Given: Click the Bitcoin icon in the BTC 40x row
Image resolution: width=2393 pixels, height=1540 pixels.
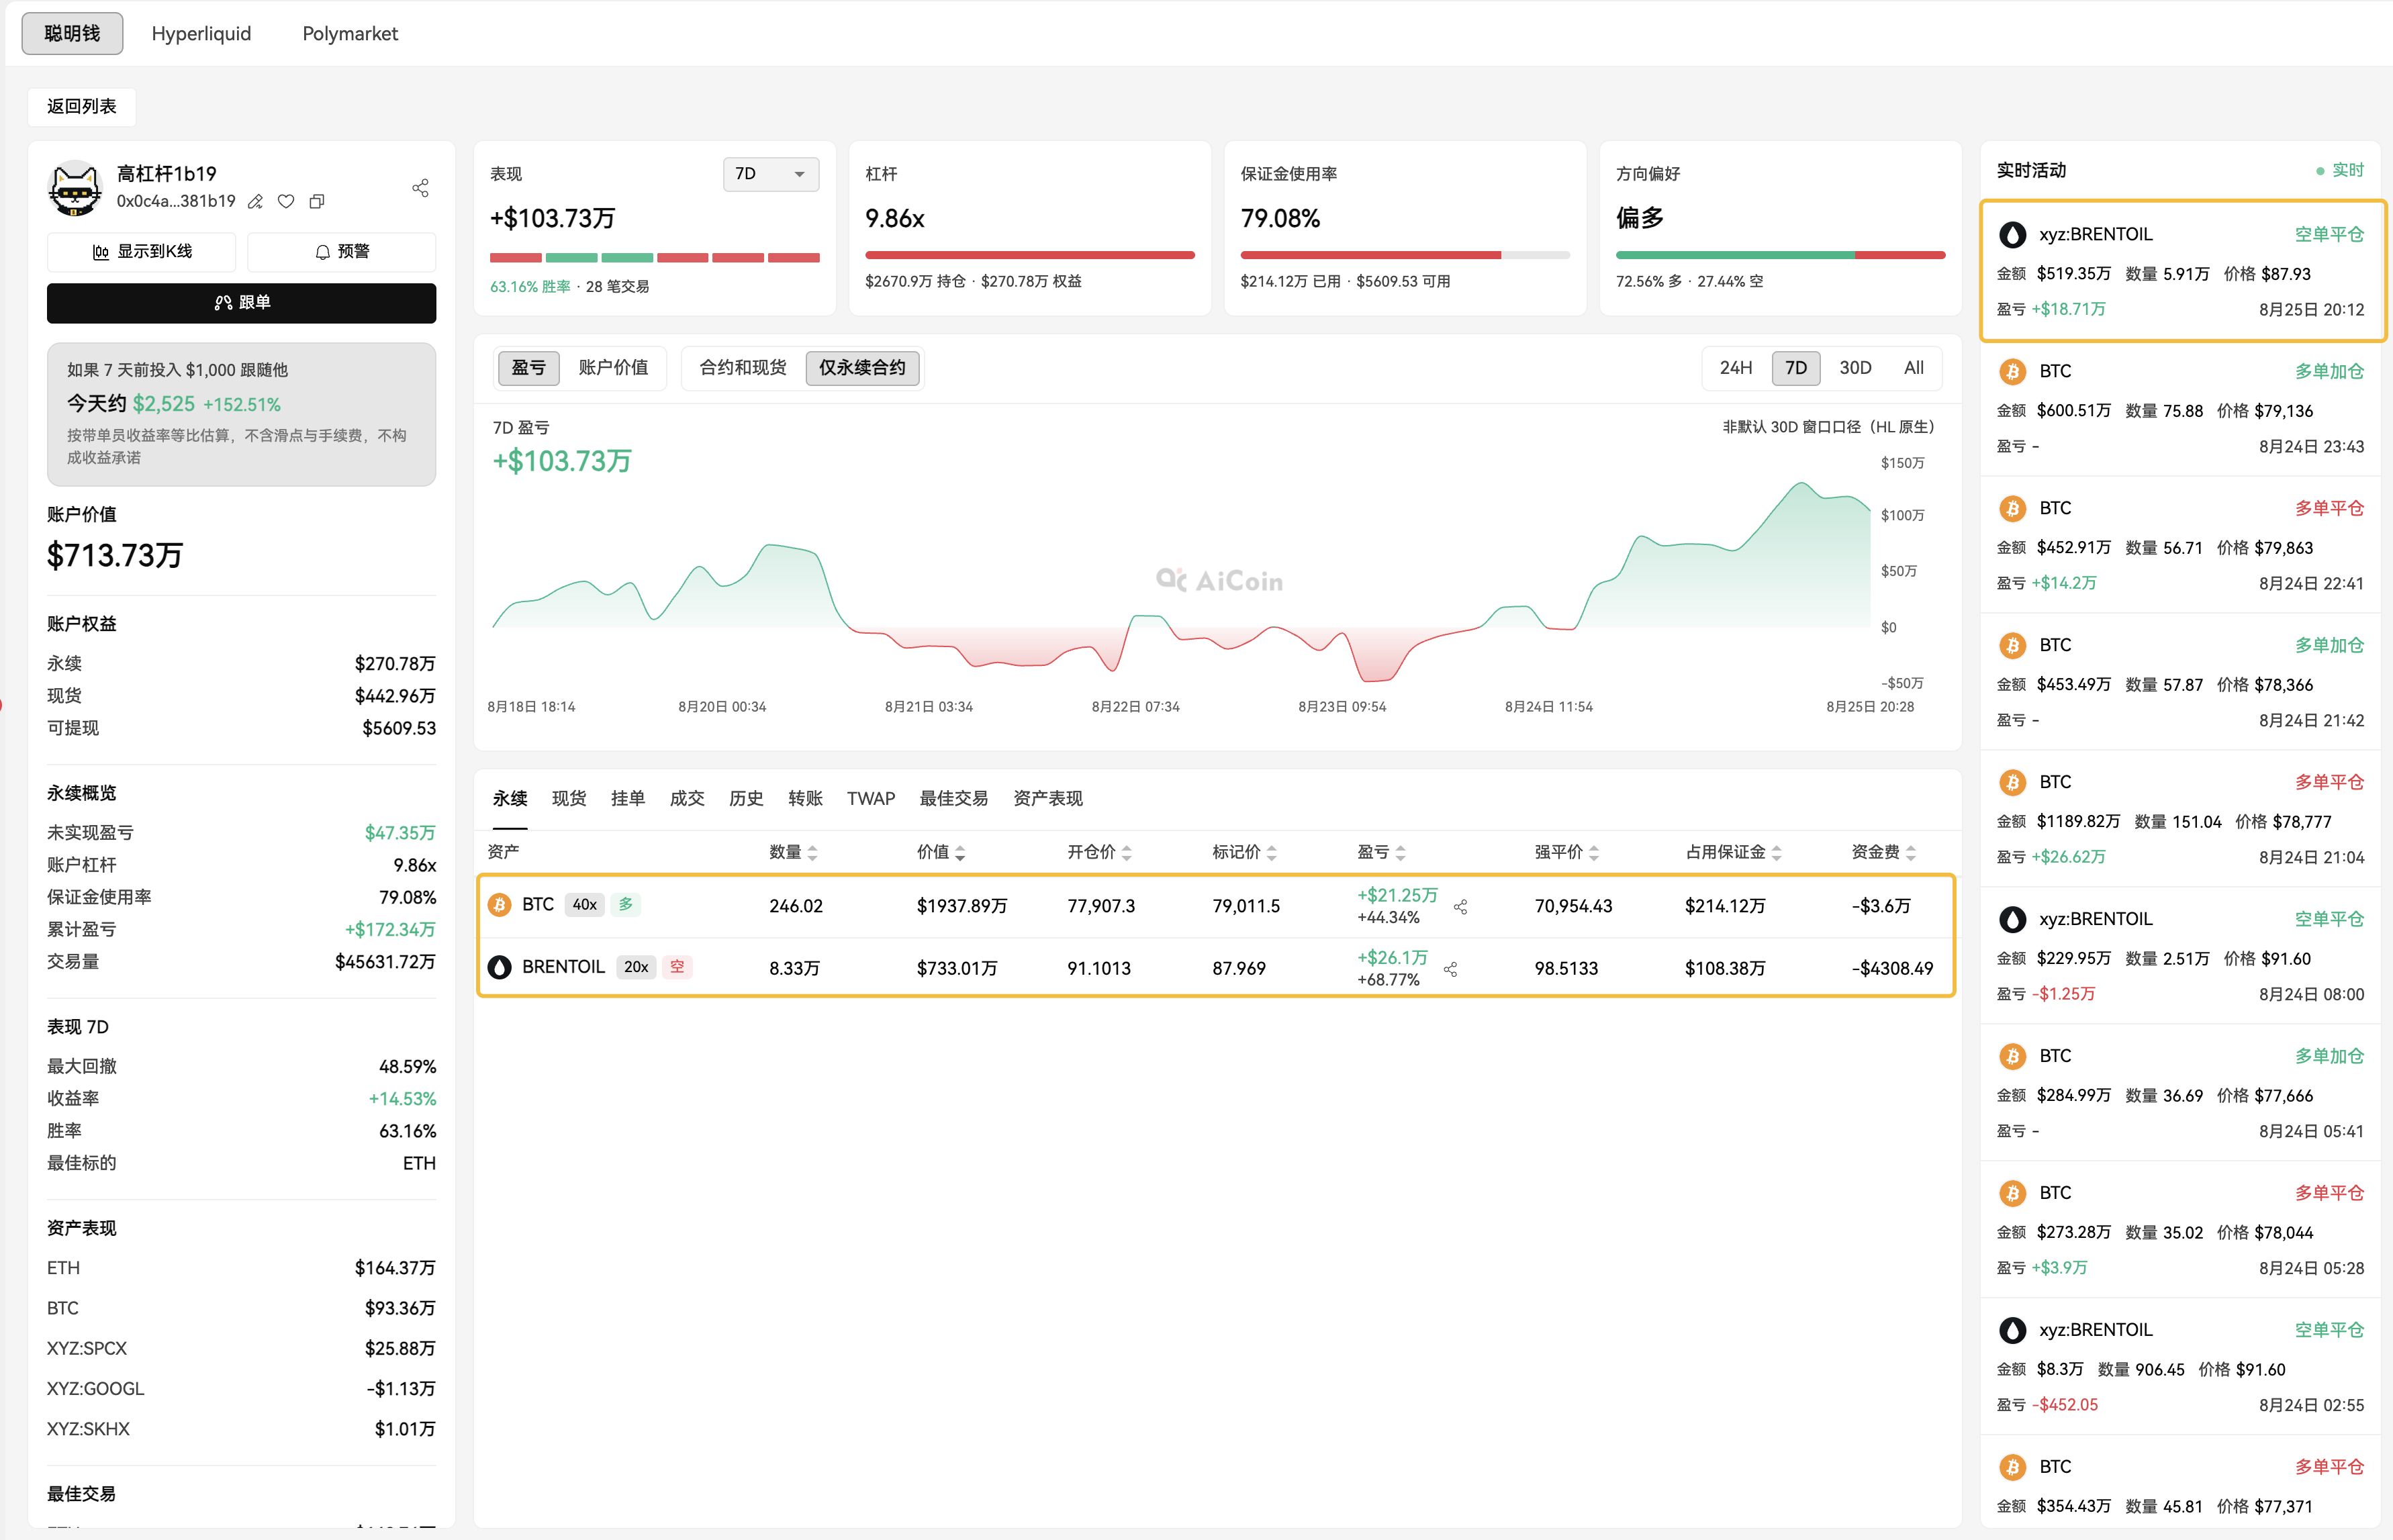Looking at the screenshot, I should pos(500,905).
